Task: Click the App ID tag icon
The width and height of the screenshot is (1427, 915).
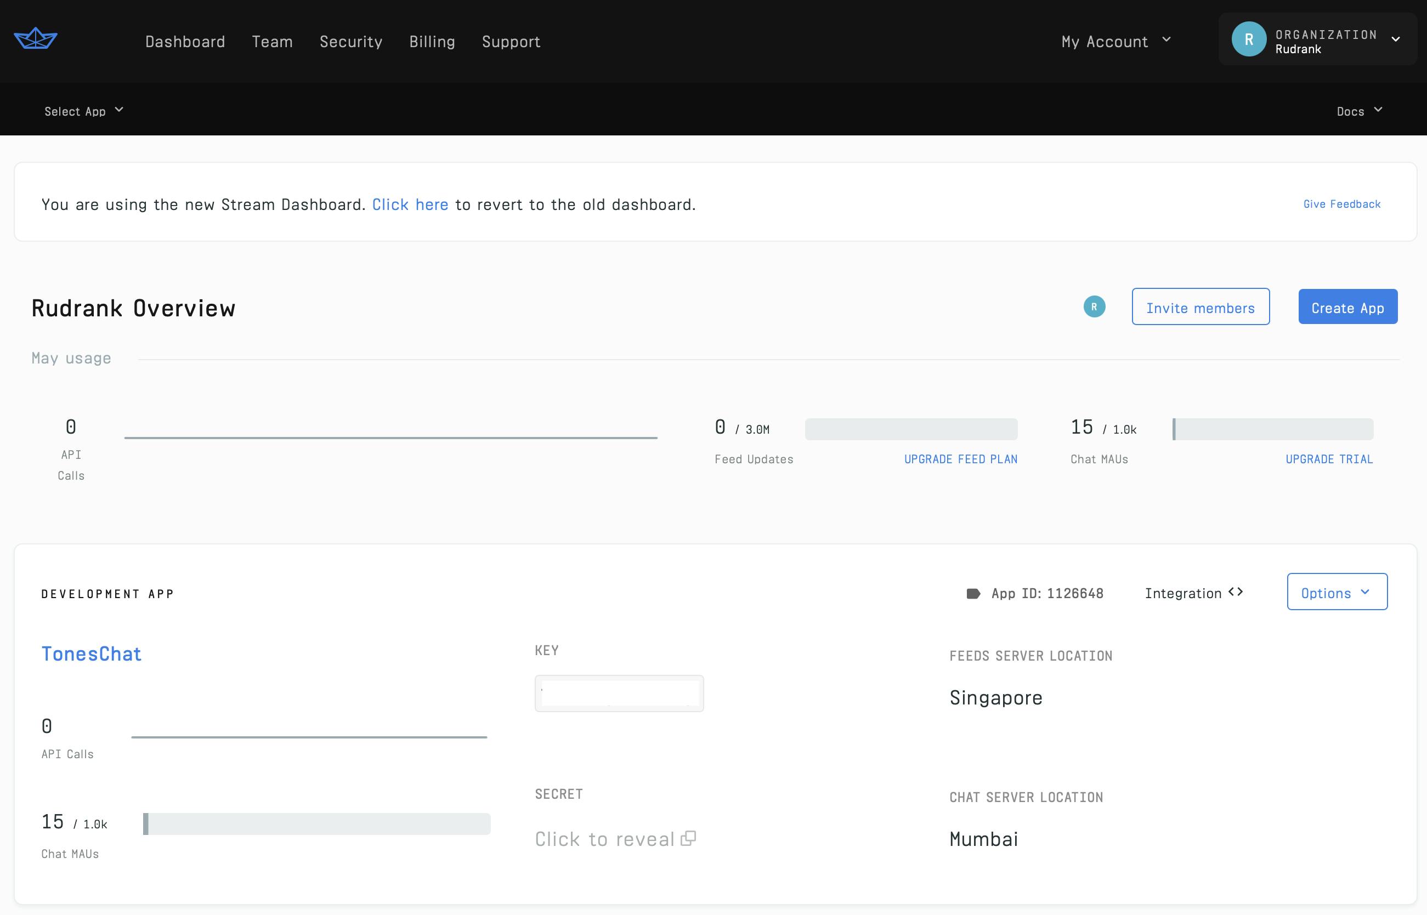Action: tap(973, 594)
